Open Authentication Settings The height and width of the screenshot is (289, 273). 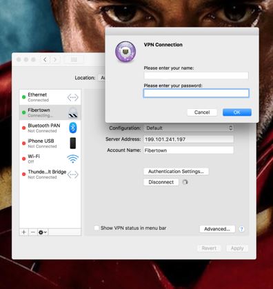176,171
